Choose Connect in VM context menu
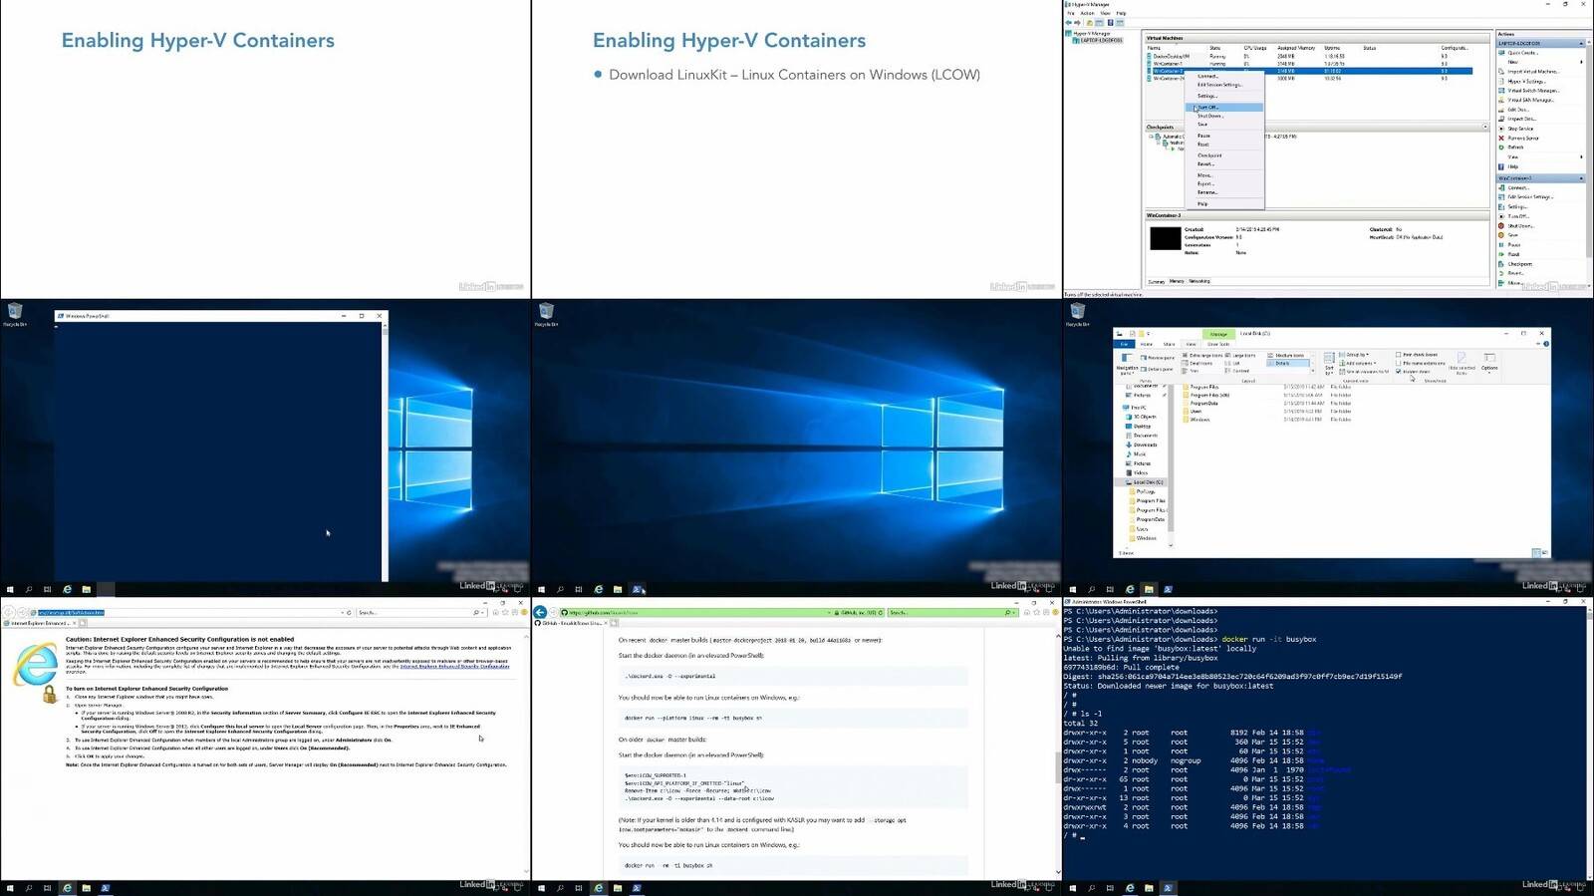The image size is (1594, 896). point(1224,76)
